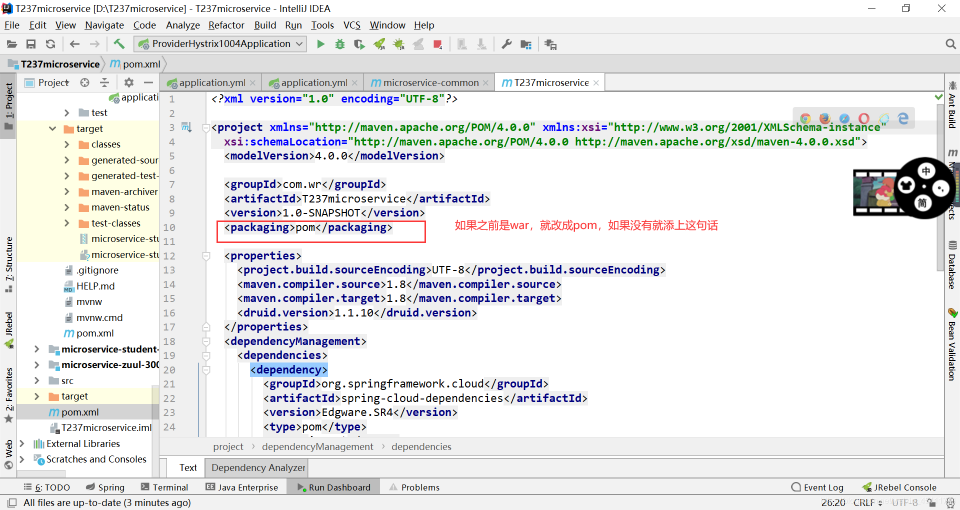This screenshot has width=960, height=510.
Task: Open the 6: TODO tool window
Action: 47,487
